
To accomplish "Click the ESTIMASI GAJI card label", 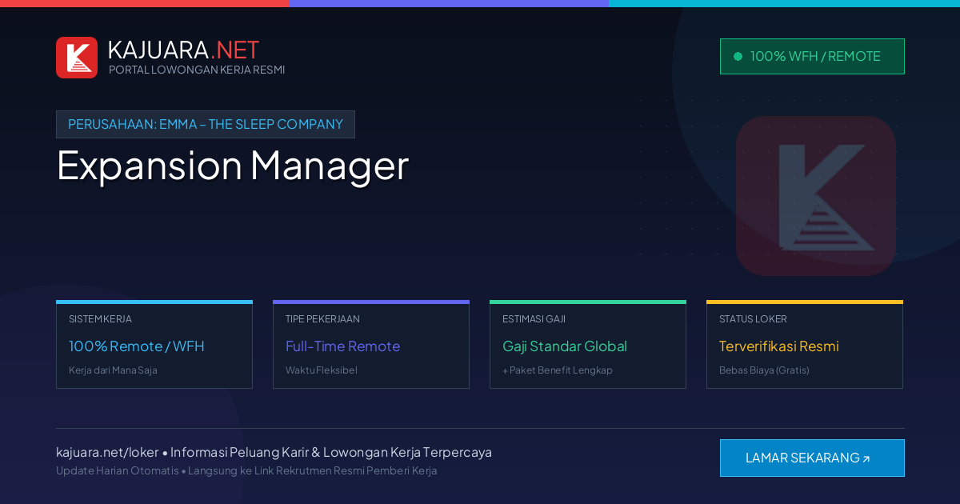I will pyautogui.click(x=534, y=319).
